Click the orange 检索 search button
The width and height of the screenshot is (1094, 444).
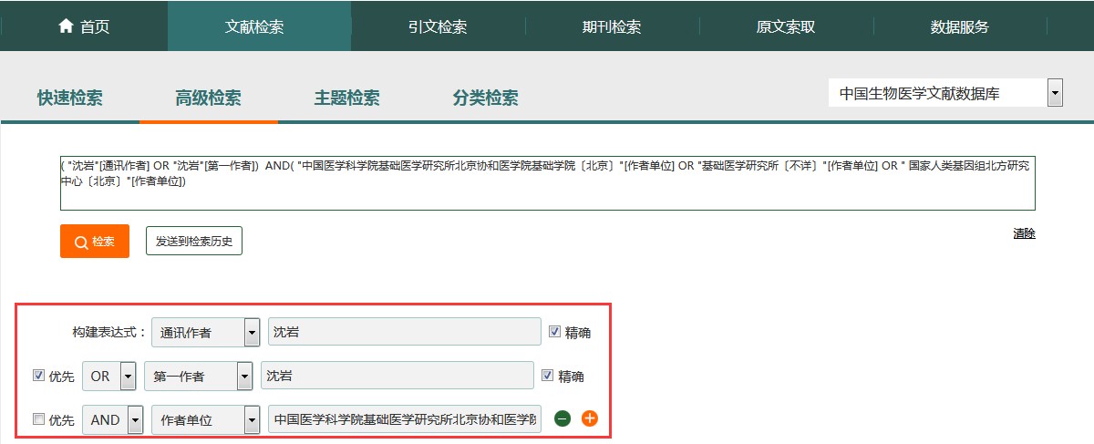coord(95,242)
